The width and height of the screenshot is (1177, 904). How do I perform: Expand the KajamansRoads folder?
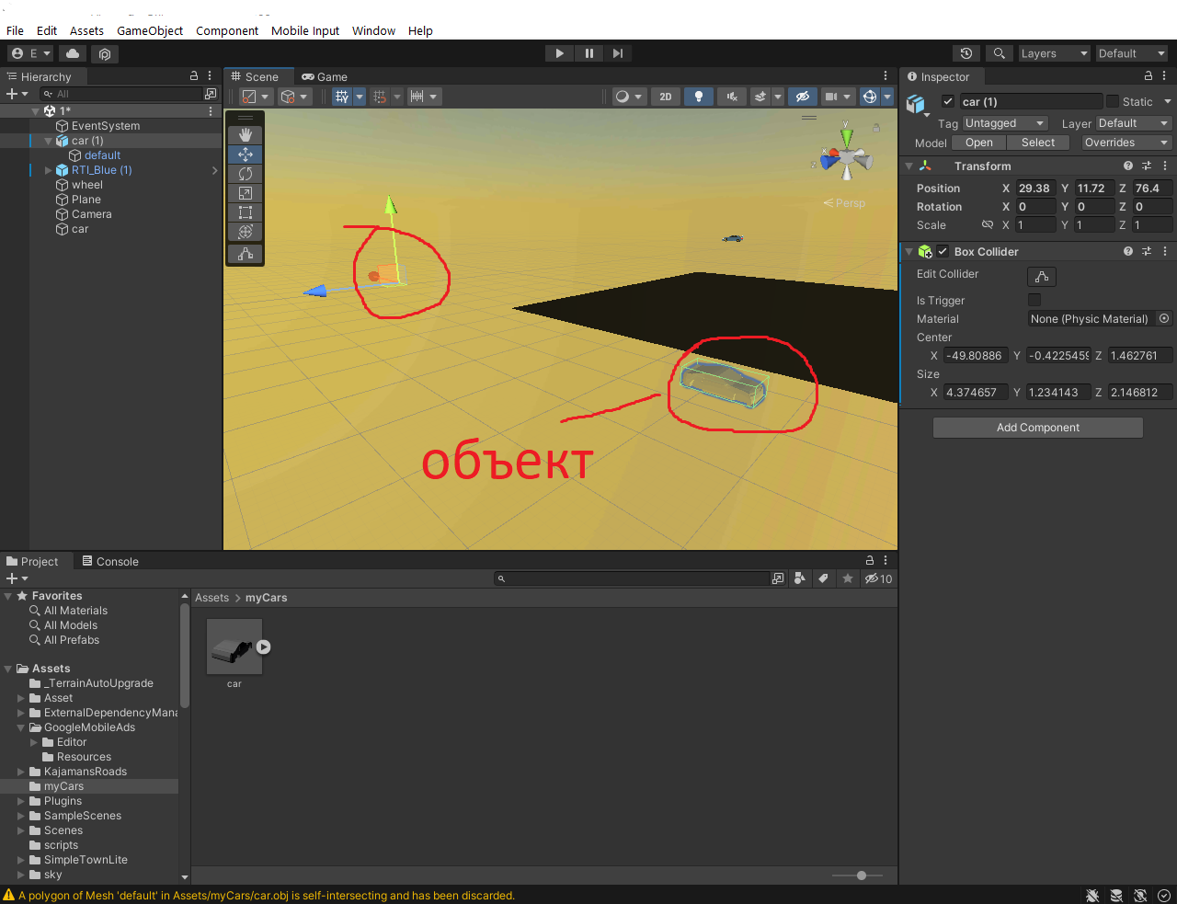click(x=21, y=772)
